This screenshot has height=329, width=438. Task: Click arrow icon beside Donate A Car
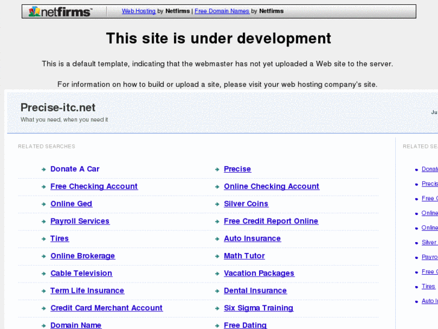(43, 170)
